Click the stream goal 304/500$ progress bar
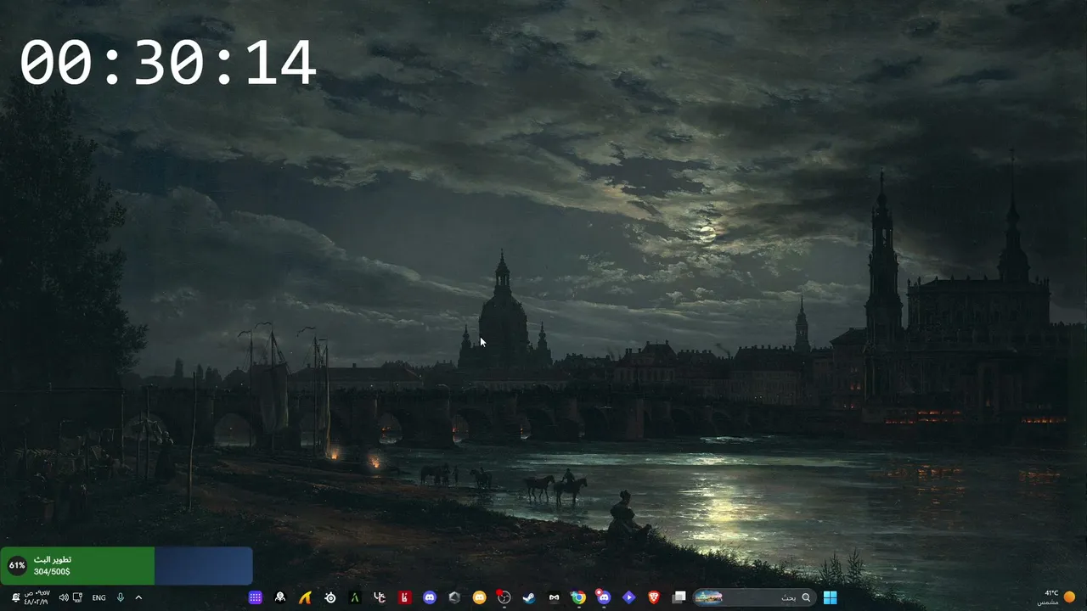The height and width of the screenshot is (611, 1087). (x=127, y=565)
